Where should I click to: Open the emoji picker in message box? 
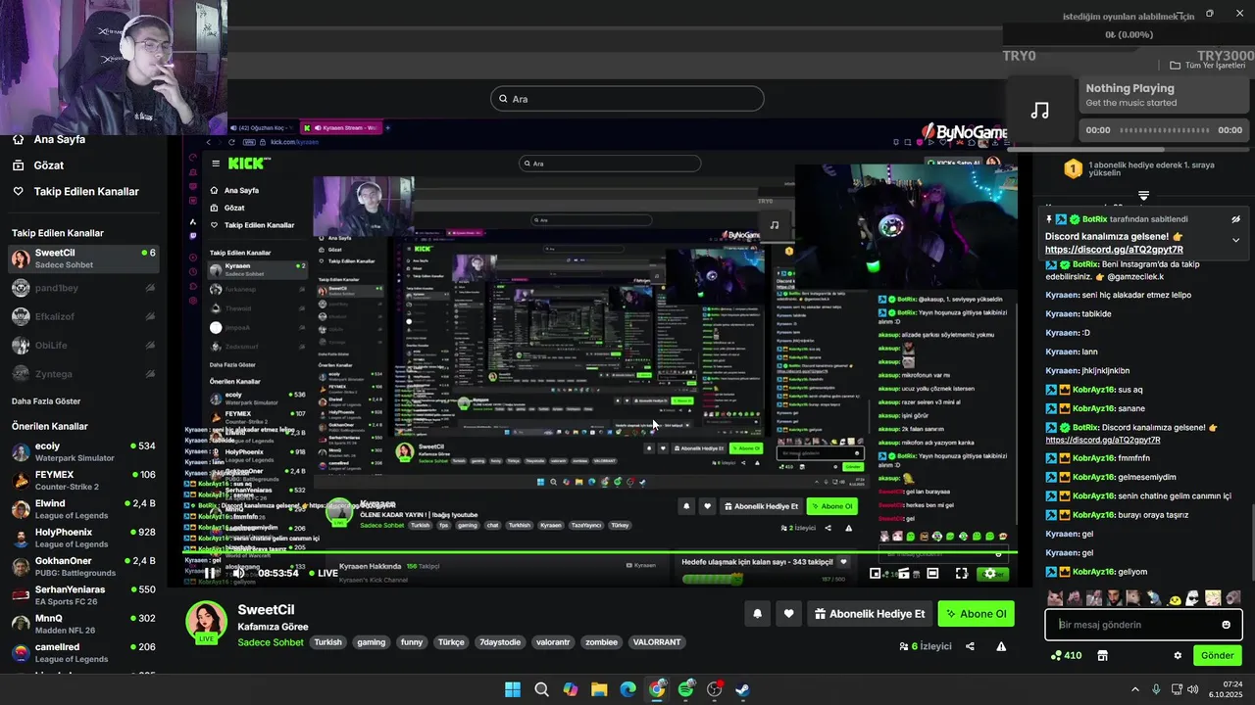point(1226,625)
